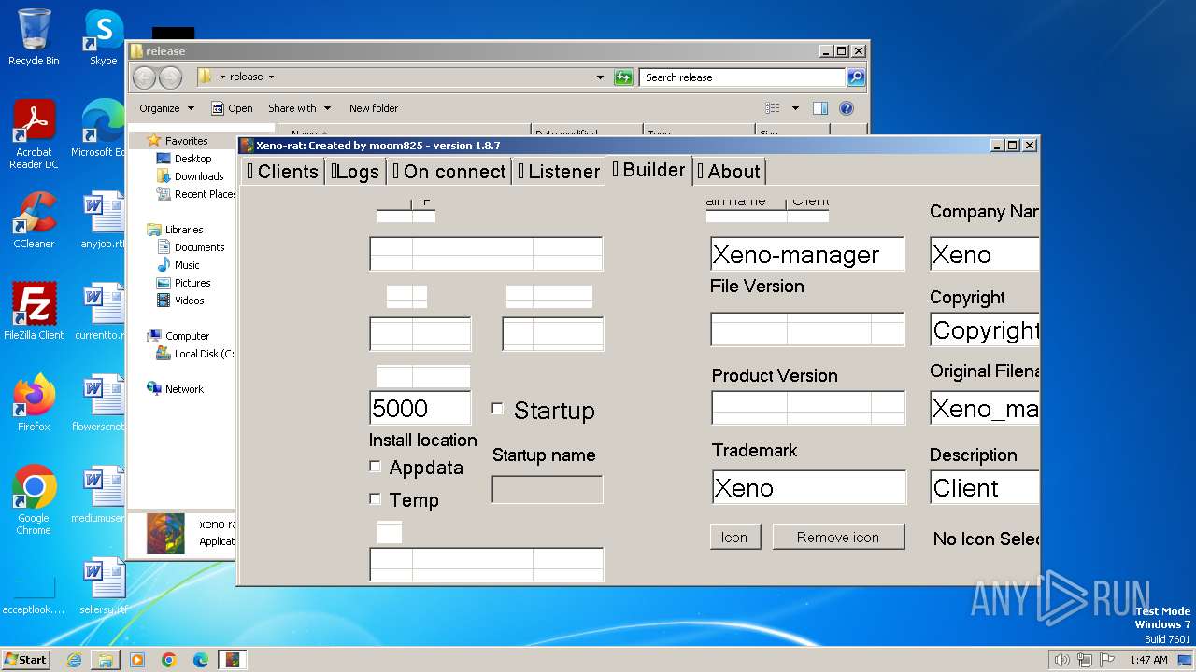Select Libraries in navigation pane
The height and width of the screenshot is (672, 1196).
tap(184, 230)
